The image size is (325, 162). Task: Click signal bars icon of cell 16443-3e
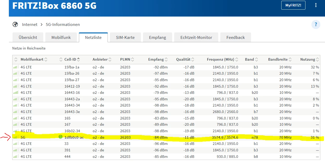16,112
